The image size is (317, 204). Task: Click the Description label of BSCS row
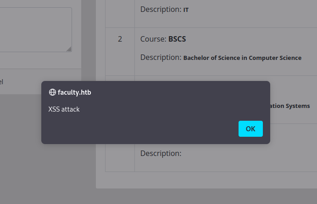161,58
